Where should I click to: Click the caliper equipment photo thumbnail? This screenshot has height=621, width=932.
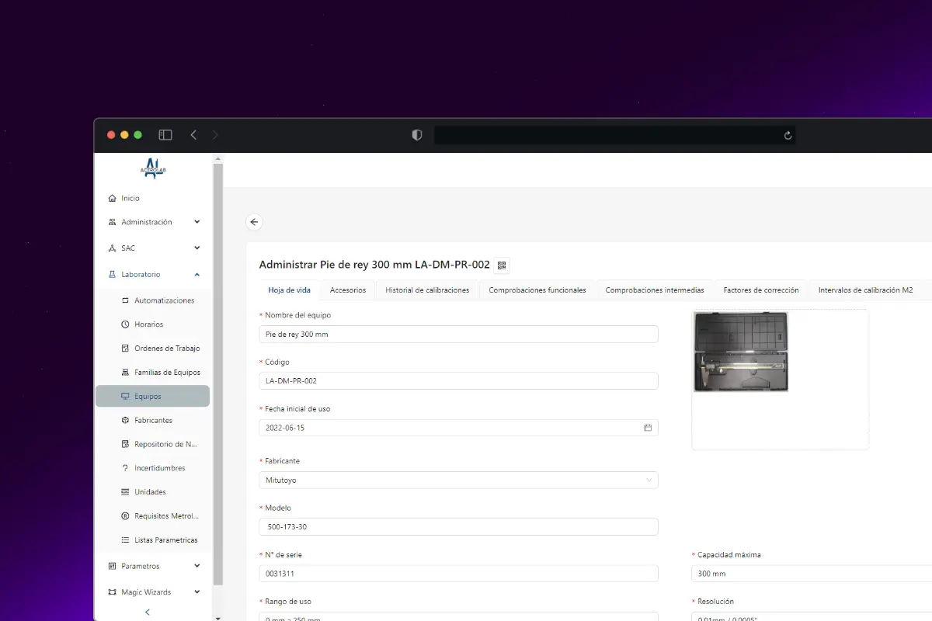coord(741,352)
